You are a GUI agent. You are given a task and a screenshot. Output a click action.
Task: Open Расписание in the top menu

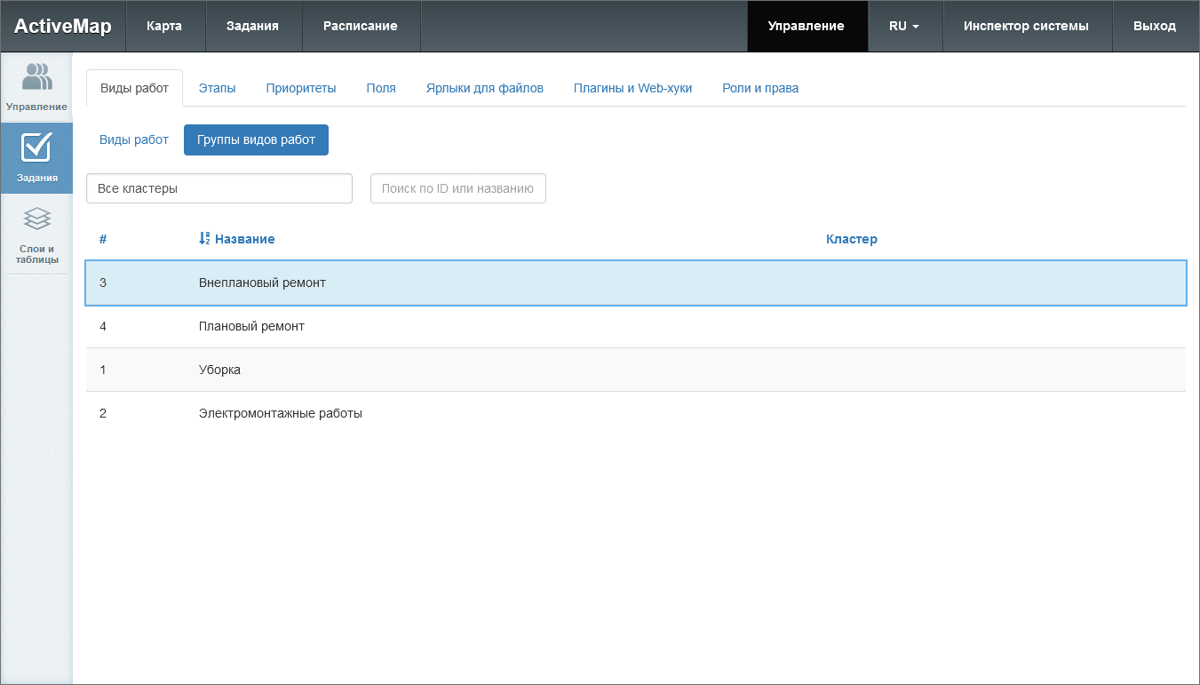(x=360, y=26)
